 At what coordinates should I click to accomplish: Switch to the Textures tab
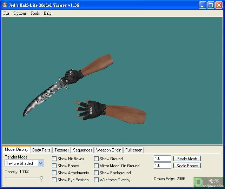point(62,150)
